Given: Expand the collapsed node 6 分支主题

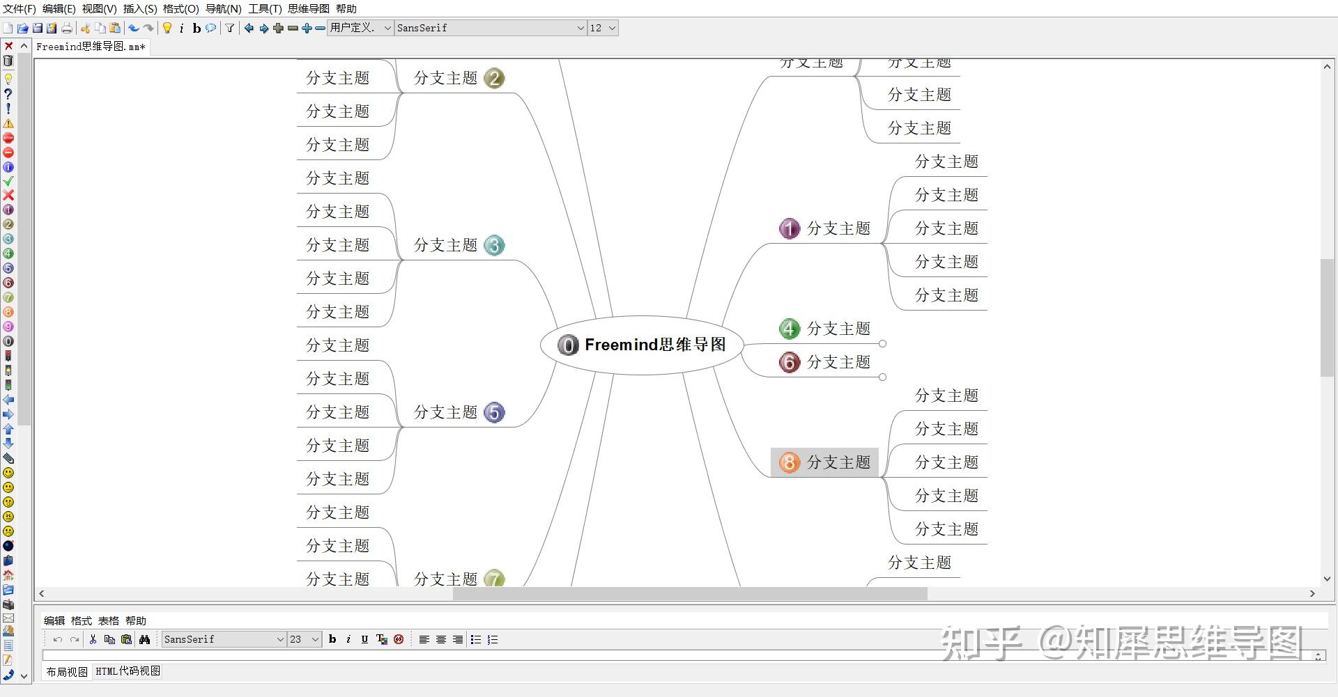Looking at the screenshot, I should tap(882, 377).
